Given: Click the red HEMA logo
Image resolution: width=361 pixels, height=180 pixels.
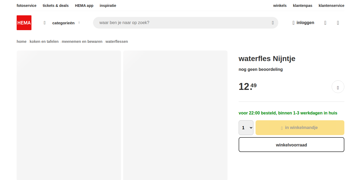Looking at the screenshot, I should tap(24, 23).
